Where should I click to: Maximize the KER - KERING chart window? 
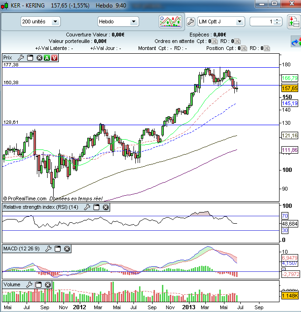pos(274,4)
